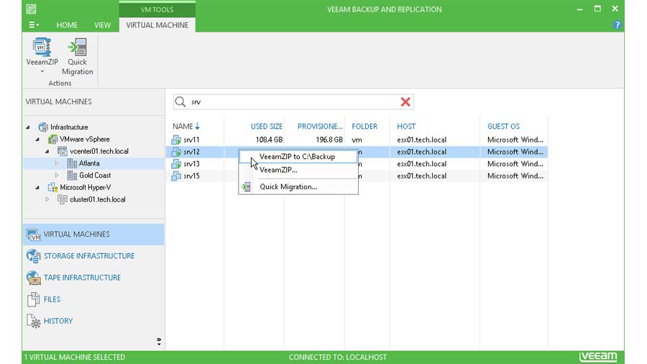Click the Infrastructure node icon
The image size is (647, 364).
tap(43, 127)
